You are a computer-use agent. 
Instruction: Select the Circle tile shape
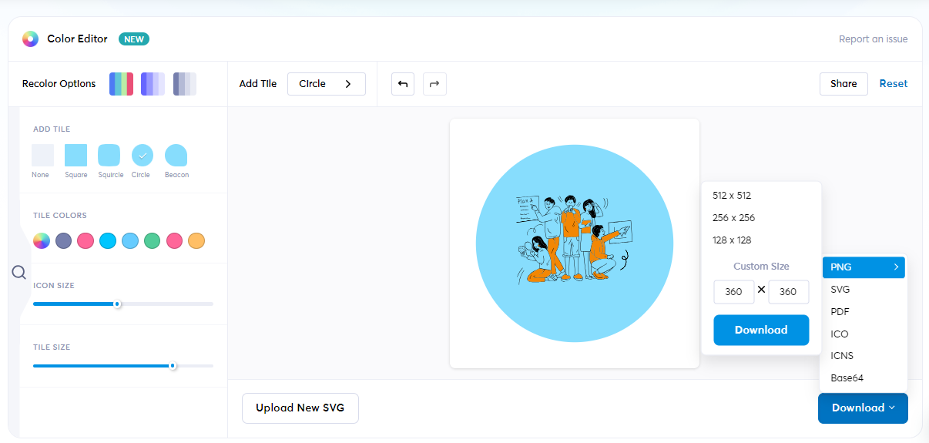pos(142,156)
